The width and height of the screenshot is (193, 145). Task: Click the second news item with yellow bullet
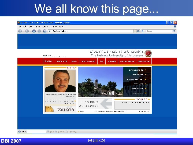pyautogui.click(x=61, y=102)
